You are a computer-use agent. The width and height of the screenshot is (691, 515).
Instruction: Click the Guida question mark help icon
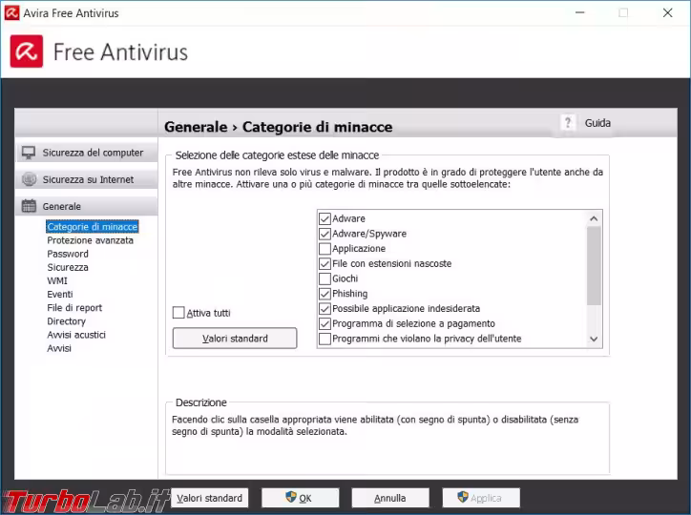coord(569,123)
